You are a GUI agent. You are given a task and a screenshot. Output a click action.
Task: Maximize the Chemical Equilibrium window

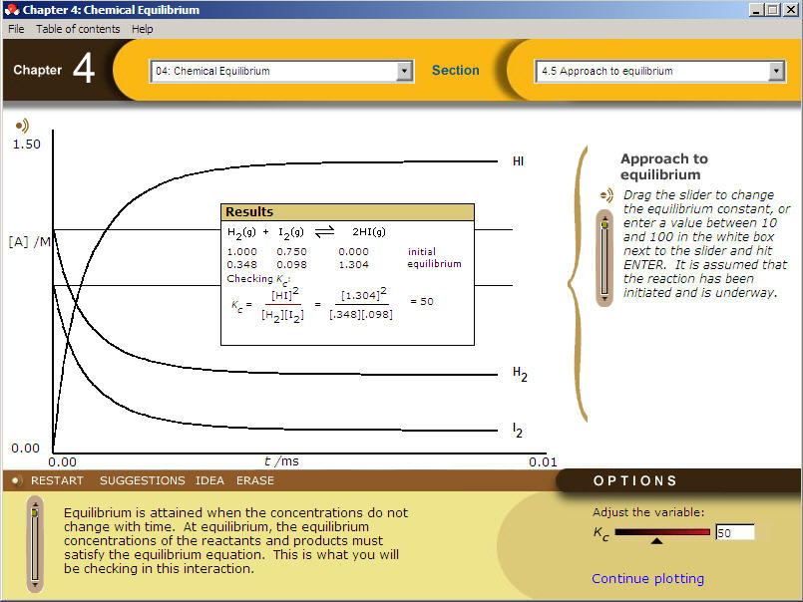click(773, 10)
